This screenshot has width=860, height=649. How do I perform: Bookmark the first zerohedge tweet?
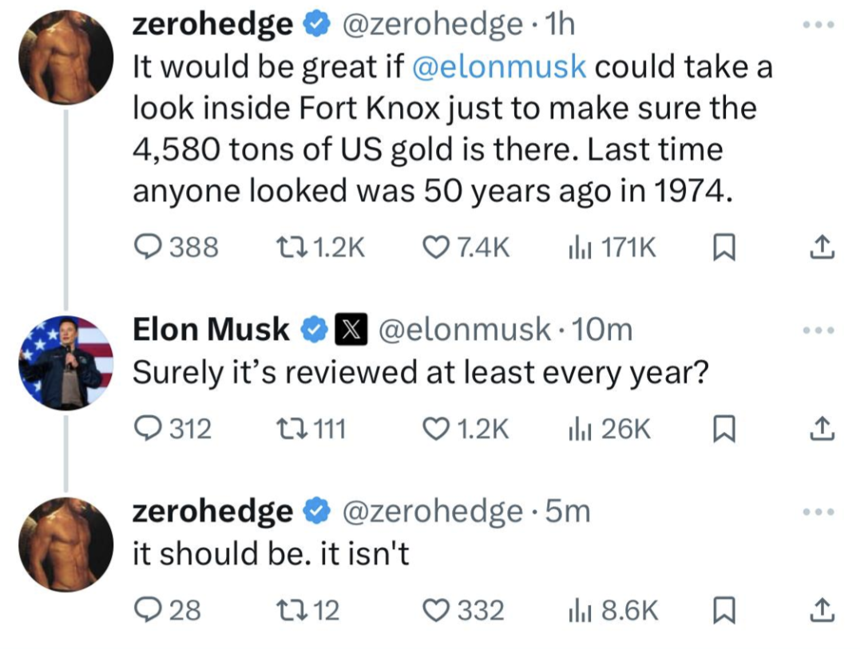coord(721,248)
